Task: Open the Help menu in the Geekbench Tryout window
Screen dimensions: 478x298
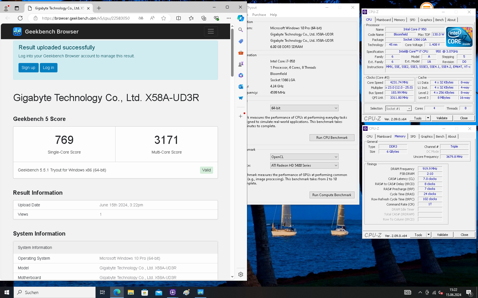Action: point(273,15)
